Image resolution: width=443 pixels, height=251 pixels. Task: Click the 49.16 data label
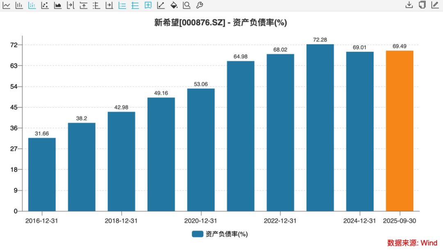click(x=161, y=93)
